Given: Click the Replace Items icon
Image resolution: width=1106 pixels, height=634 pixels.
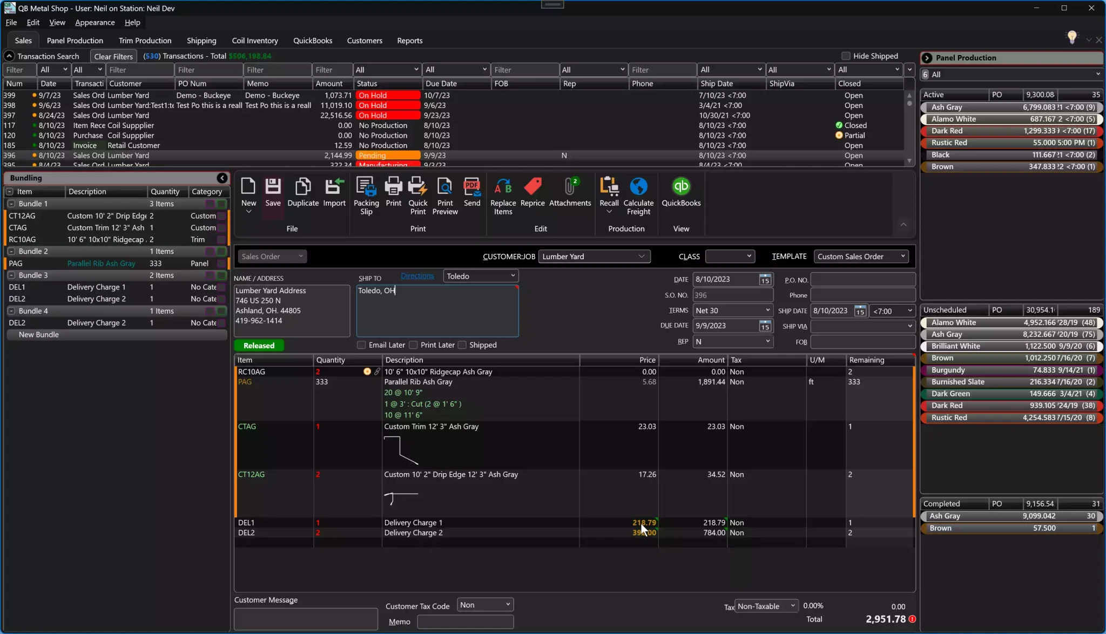Looking at the screenshot, I should 503,187.
